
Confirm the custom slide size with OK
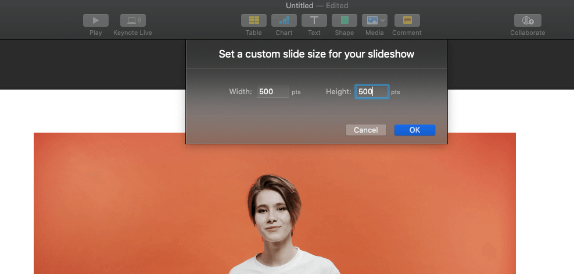tap(414, 130)
